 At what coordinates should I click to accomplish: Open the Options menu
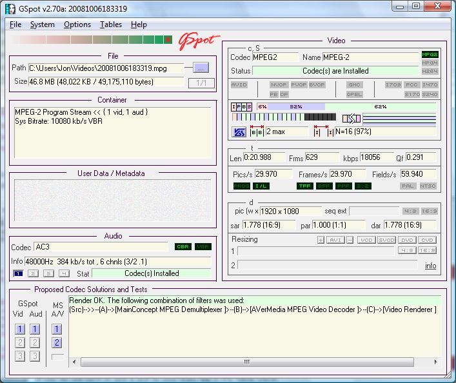point(77,25)
